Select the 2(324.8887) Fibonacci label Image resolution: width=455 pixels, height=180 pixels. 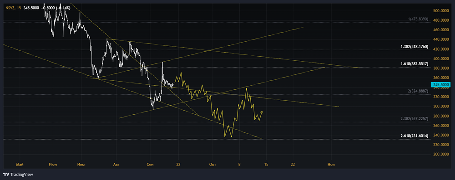(417, 91)
